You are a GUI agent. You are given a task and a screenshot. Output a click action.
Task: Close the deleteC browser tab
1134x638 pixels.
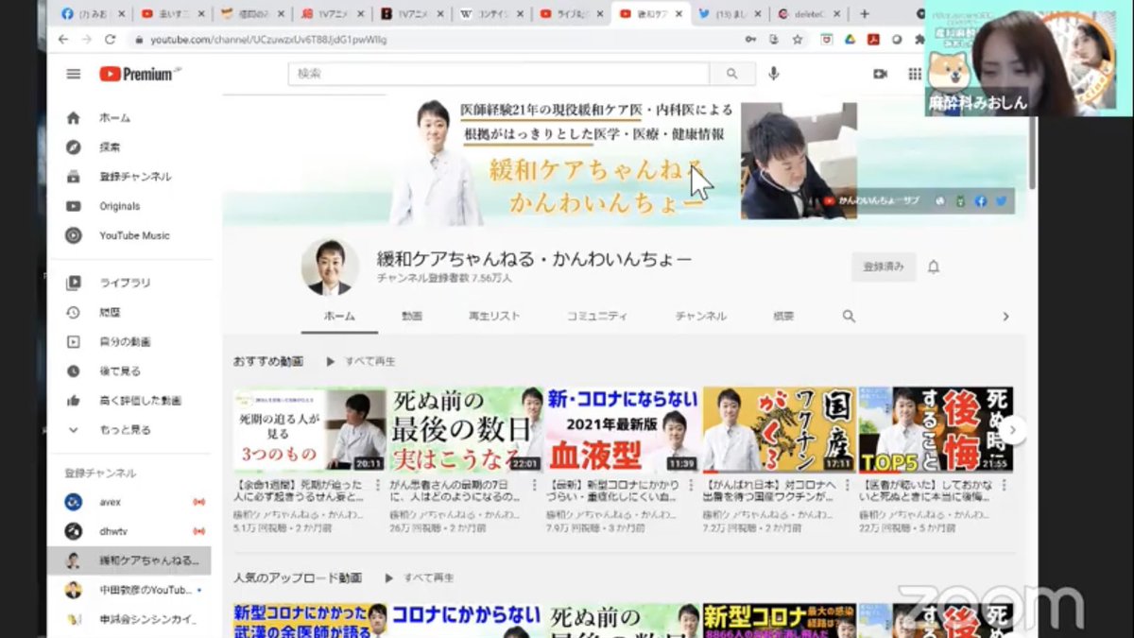tap(834, 14)
